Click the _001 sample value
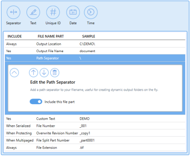 click(x=83, y=126)
